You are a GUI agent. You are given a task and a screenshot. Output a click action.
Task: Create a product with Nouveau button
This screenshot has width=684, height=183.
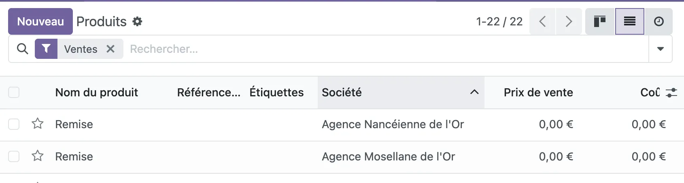tap(40, 21)
